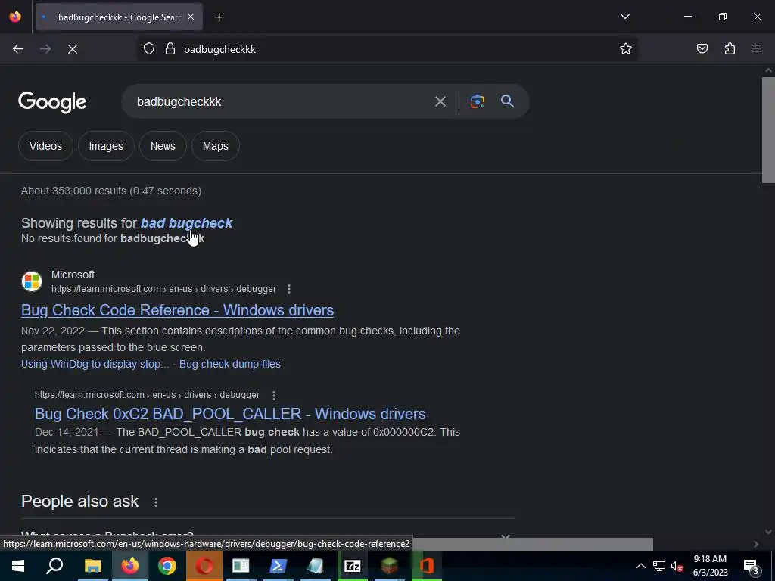Image resolution: width=775 pixels, height=581 pixels.
Task: Show hidden system tray icons
Action: tap(640, 566)
